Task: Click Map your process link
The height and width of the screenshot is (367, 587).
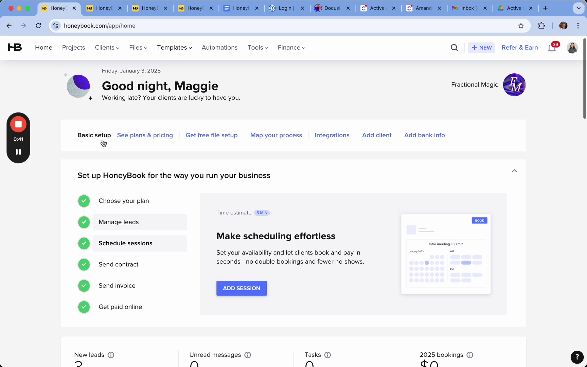Action: click(x=276, y=135)
